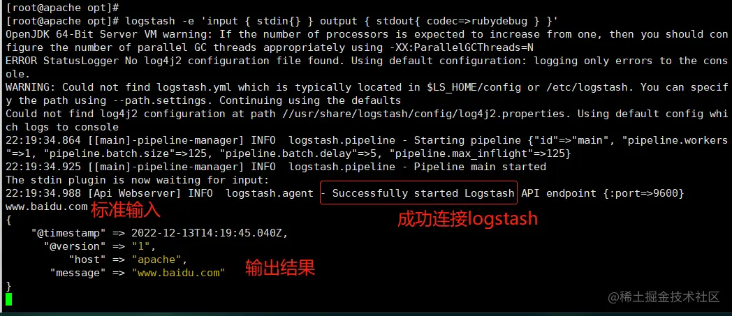
Task: Click the red 标准输入 annotation label
Action: [x=126, y=211]
